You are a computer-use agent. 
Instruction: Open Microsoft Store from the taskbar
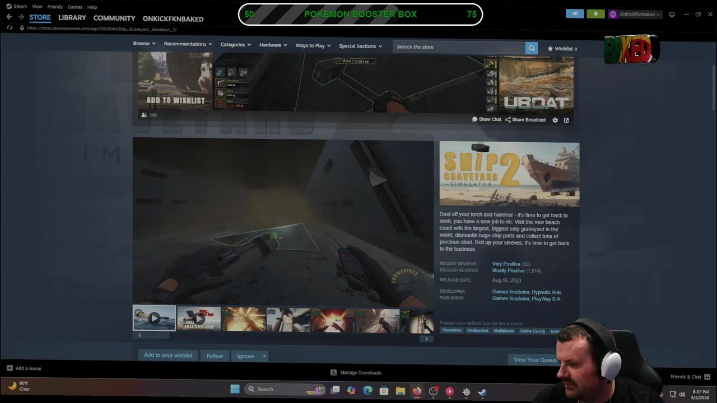coord(384,391)
